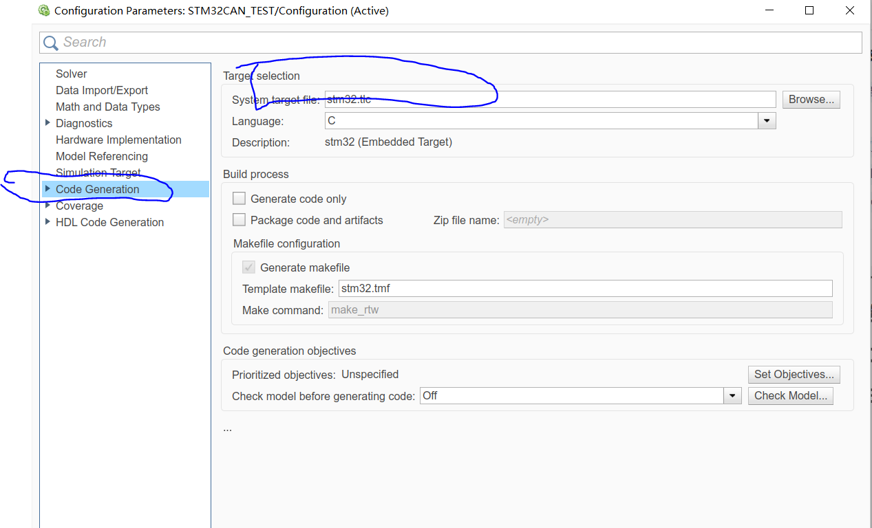Click the Configuration Parameters title bar gear icon
Image resolution: width=872 pixels, height=528 pixels.
pyautogui.click(x=44, y=10)
